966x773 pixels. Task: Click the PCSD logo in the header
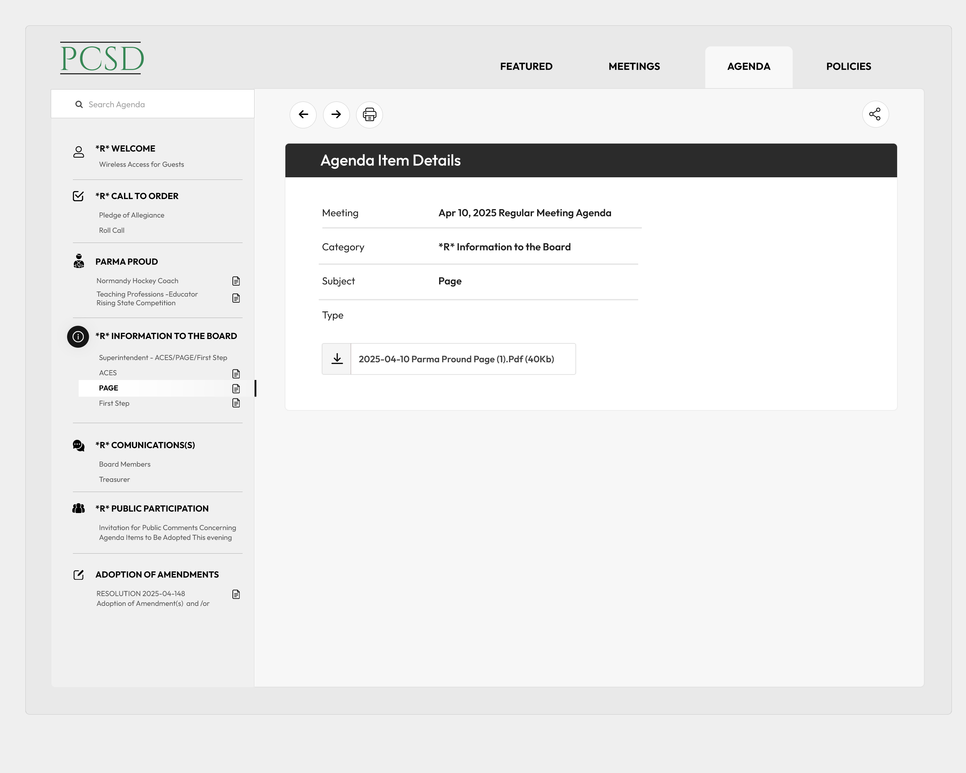coord(101,58)
